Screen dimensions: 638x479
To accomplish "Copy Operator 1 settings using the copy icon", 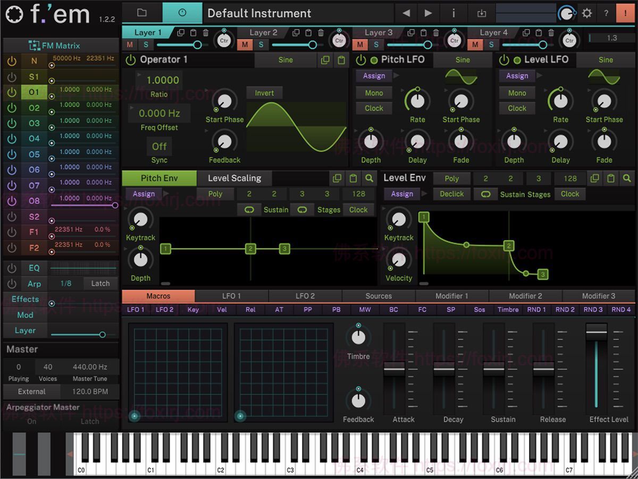I will [x=325, y=60].
